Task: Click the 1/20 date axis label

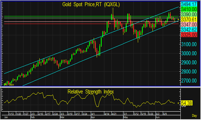Action: (x=19, y=114)
